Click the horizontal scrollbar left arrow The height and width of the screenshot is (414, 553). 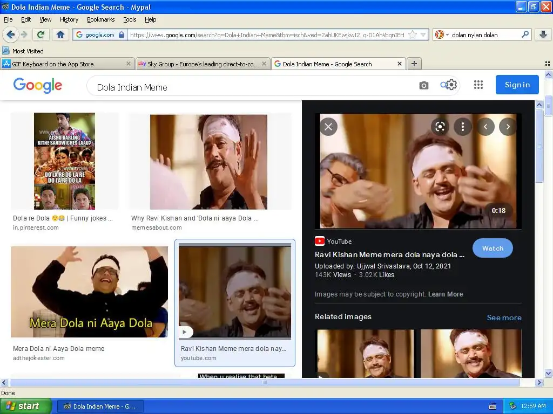4,382
